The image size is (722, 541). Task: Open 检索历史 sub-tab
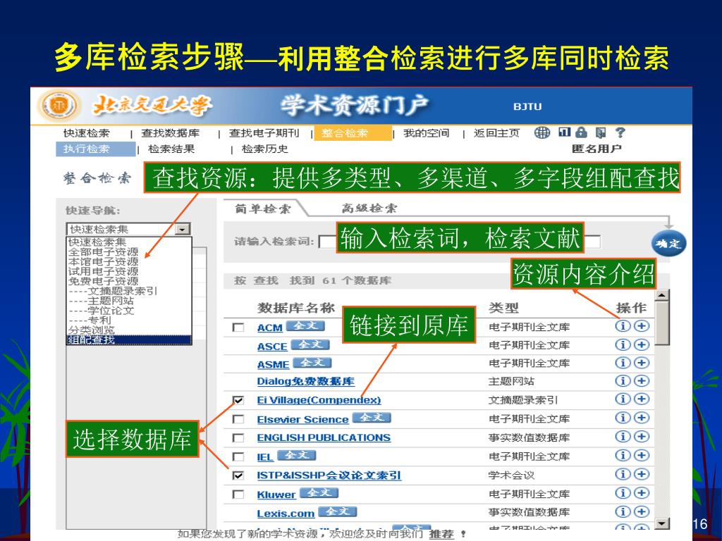[x=265, y=149]
